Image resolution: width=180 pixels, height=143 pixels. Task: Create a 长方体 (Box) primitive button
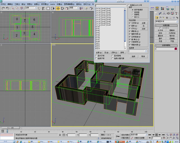coord(160,30)
